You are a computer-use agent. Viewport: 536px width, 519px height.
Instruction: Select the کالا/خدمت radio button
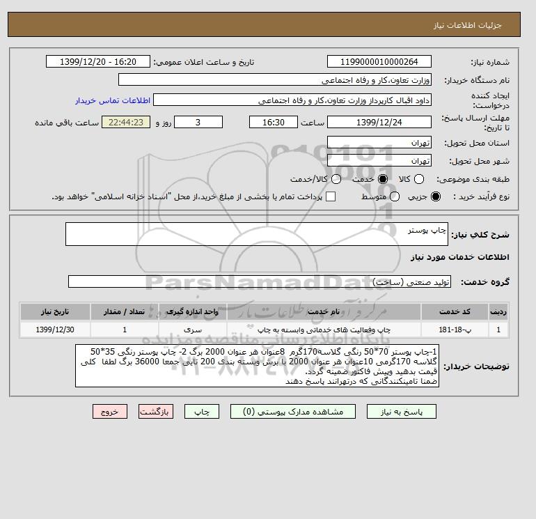pos(336,179)
